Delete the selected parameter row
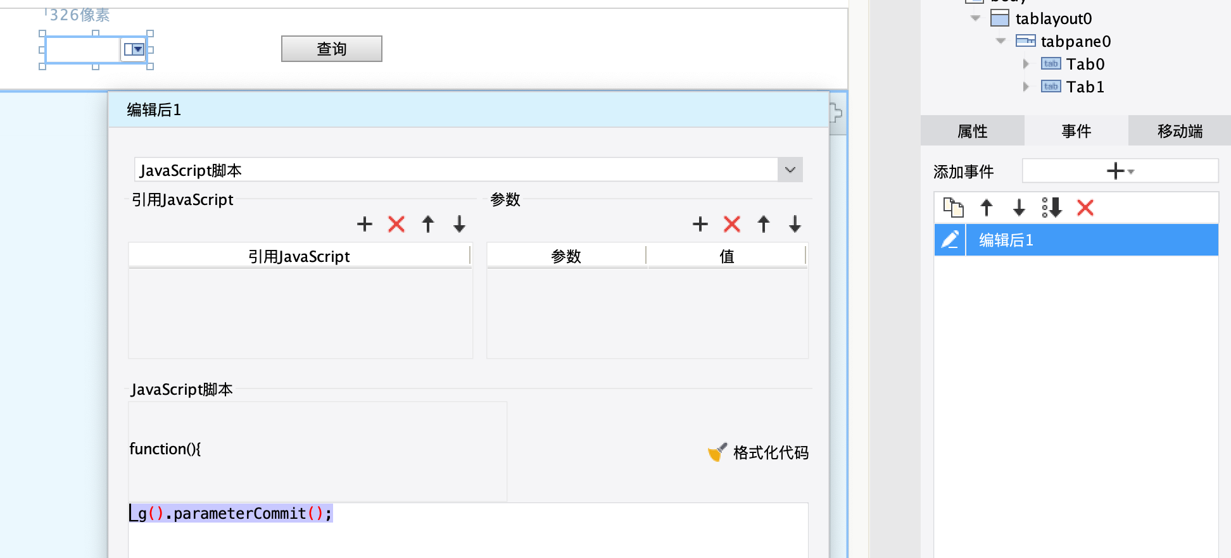 [732, 224]
